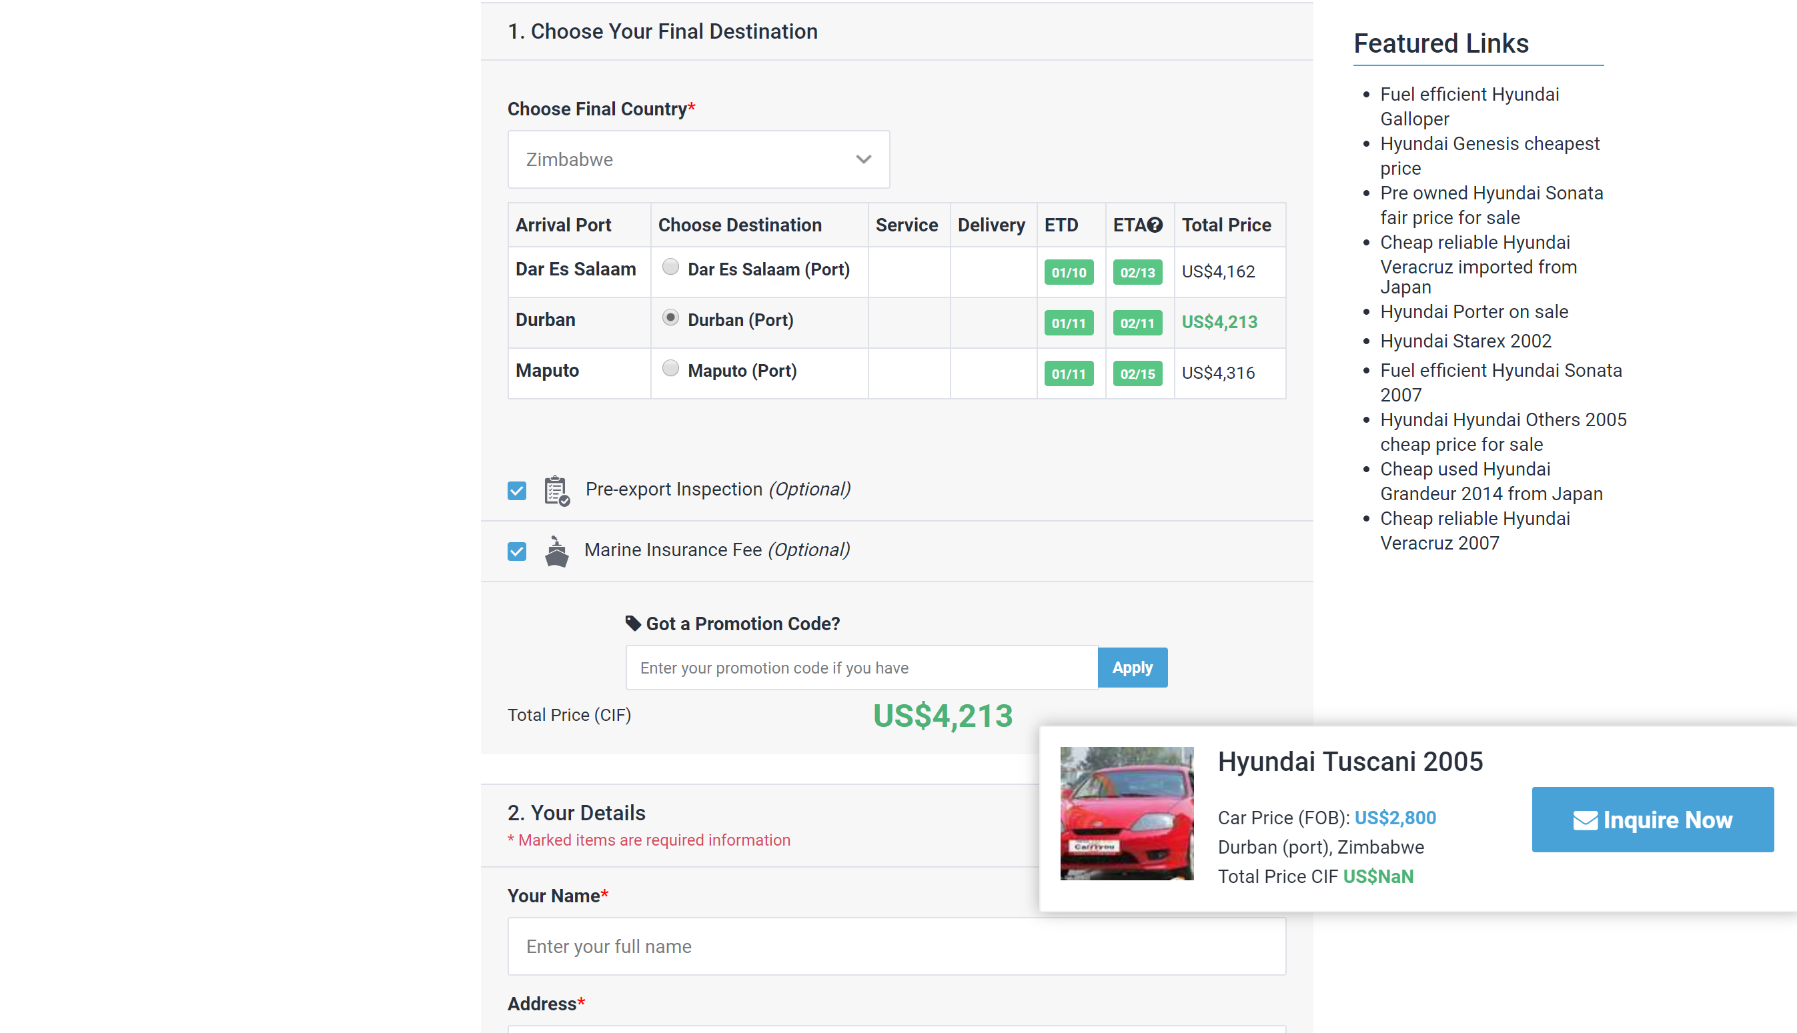1797x1033 pixels.
Task: Click Maputo total price US$4,316
Action: point(1217,373)
